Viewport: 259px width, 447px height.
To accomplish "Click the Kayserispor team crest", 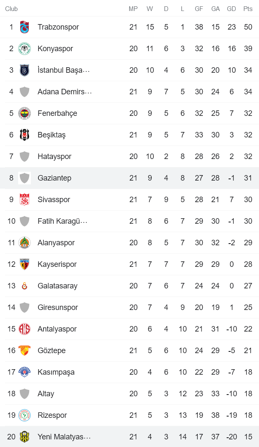I will coord(25,264).
